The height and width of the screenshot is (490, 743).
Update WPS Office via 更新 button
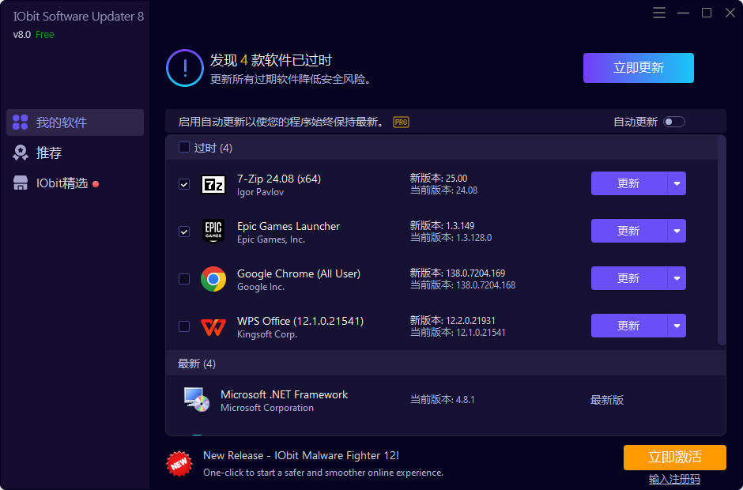pos(629,326)
